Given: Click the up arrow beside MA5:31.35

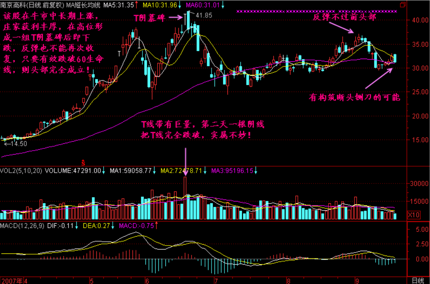Looking at the screenshot, I should (x=136, y=5).
